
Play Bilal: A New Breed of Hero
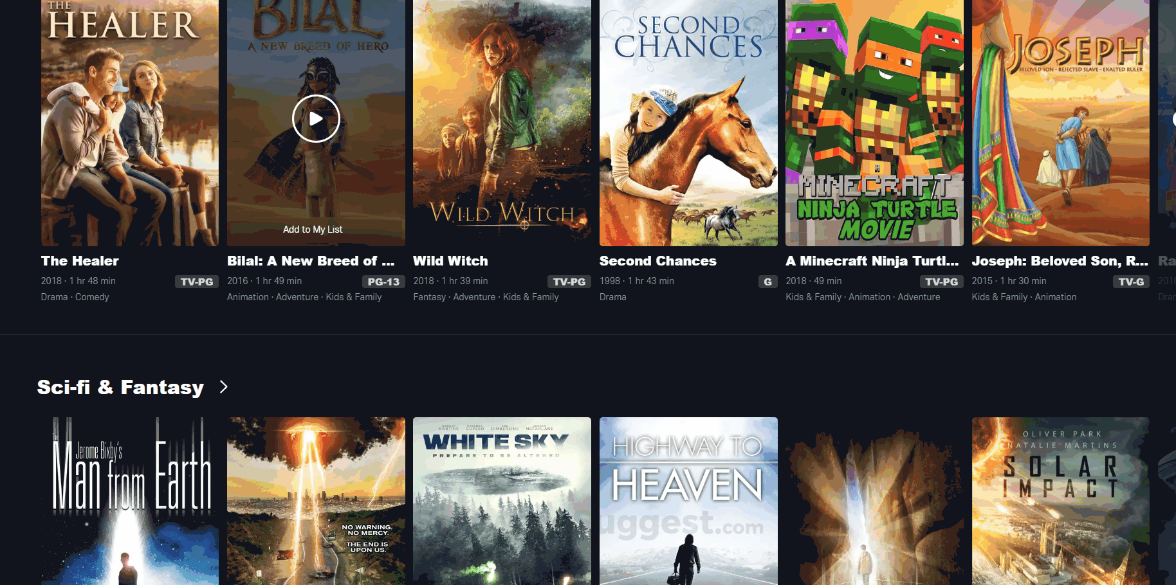point(315,118)
